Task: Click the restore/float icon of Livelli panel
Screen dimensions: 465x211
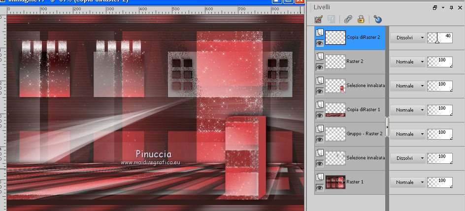Action: pyautogui.click(x=435, y=8)
